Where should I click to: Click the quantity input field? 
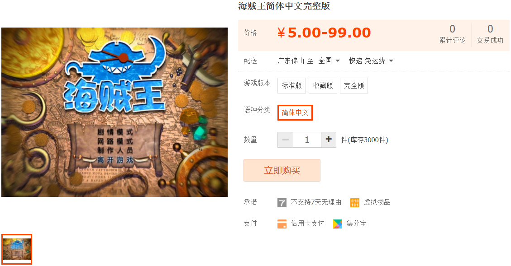[x=307, y=140]
